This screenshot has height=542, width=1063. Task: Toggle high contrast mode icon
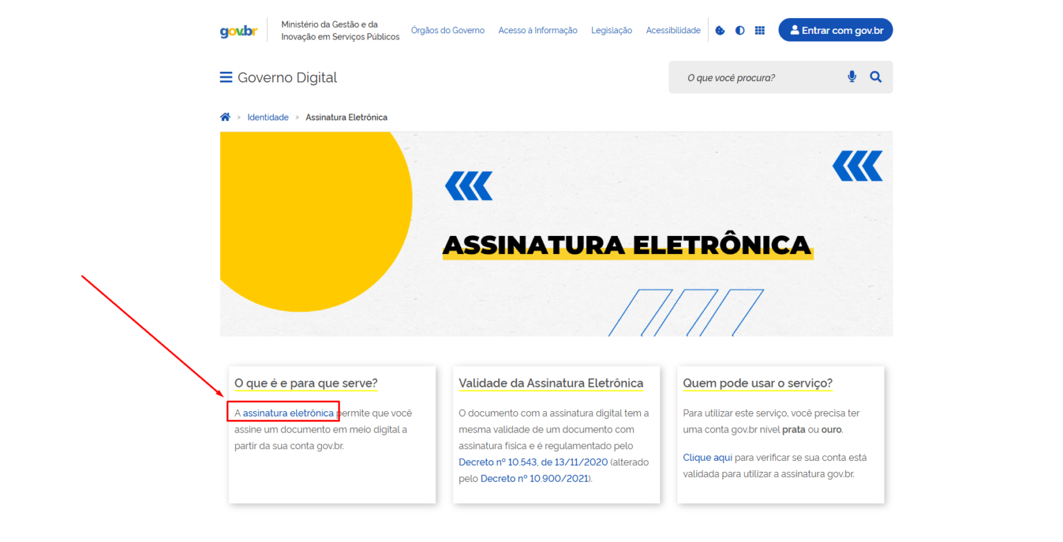click(740, 30)
